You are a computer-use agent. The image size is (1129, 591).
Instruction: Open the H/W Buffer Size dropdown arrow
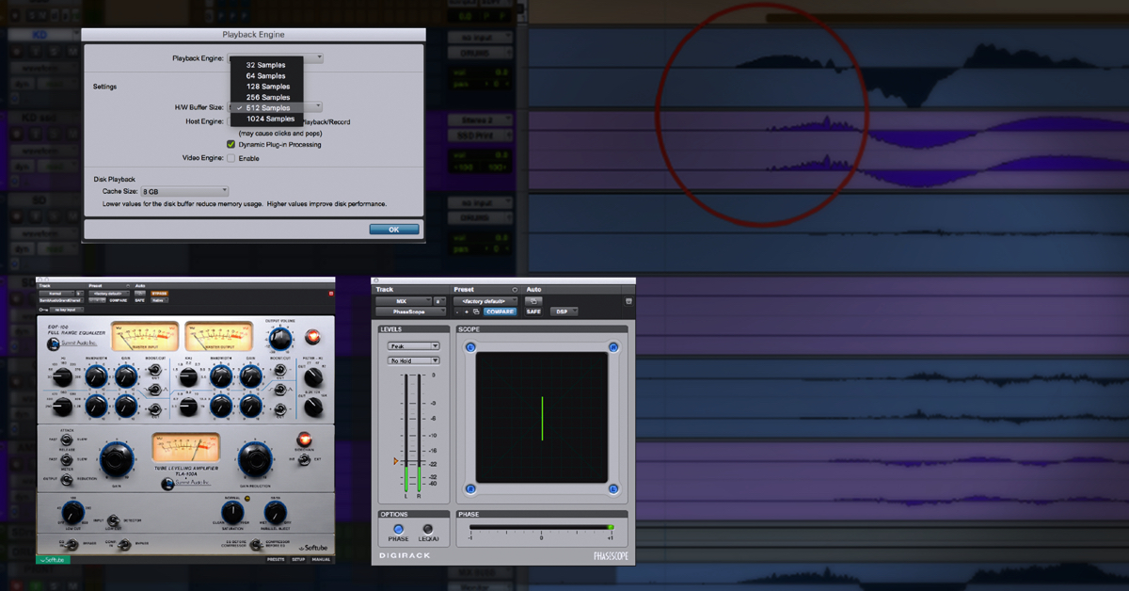[x=317, y=107]
